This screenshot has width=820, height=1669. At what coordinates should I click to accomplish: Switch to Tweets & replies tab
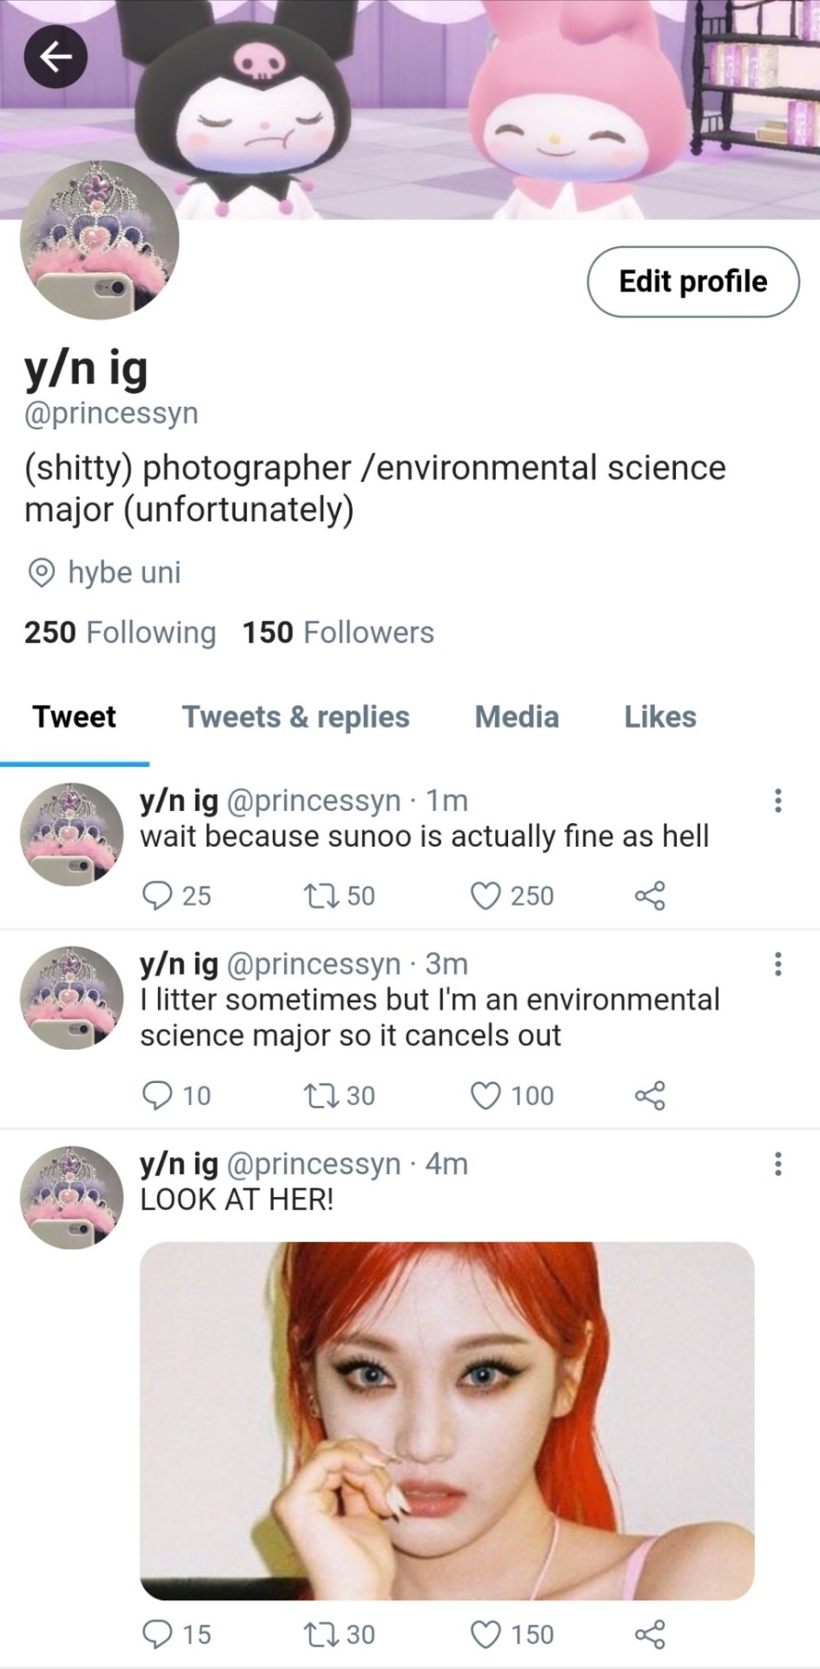295,717
